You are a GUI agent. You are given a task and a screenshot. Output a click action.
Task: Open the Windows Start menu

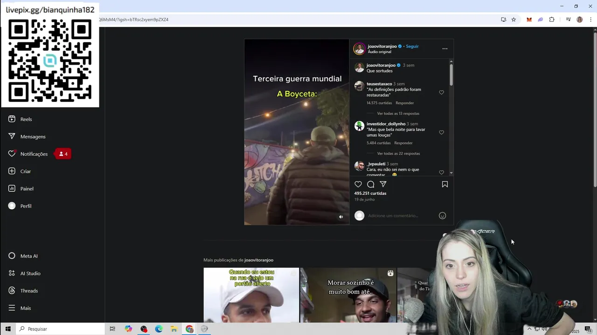pos(7,329)
